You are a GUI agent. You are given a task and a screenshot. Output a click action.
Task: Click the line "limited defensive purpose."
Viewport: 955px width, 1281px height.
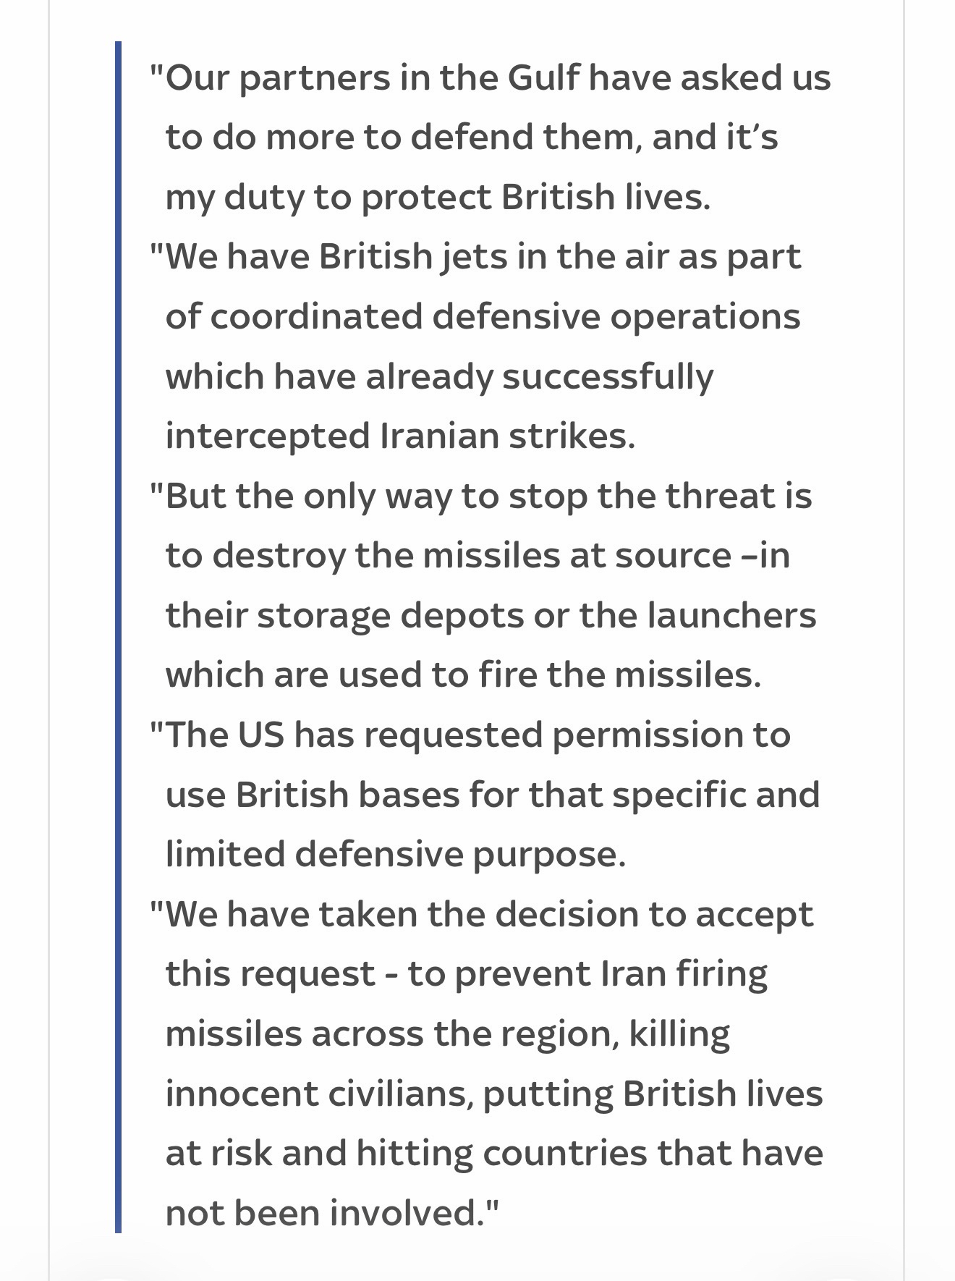[x=395, y=854]
